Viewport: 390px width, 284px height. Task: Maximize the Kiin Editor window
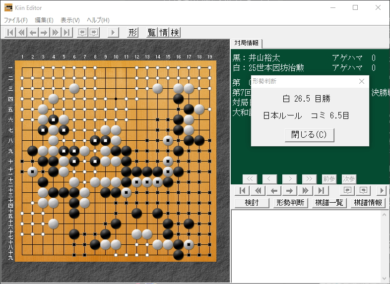click(355, 8)
